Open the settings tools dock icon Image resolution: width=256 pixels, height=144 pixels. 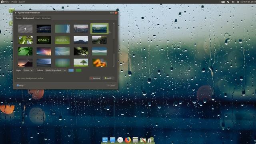pos(143,140)
